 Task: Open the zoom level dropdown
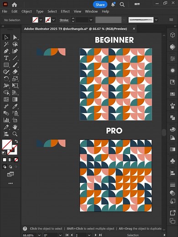pos(39,235)
